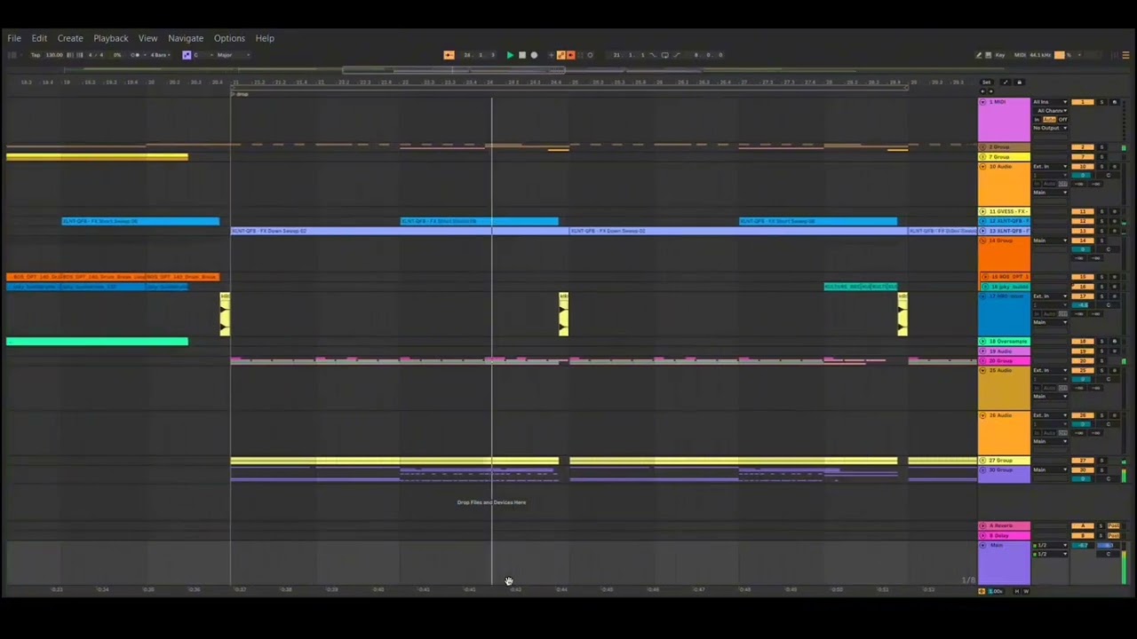Collapse the 1 MIDI track

click(982, 102)
